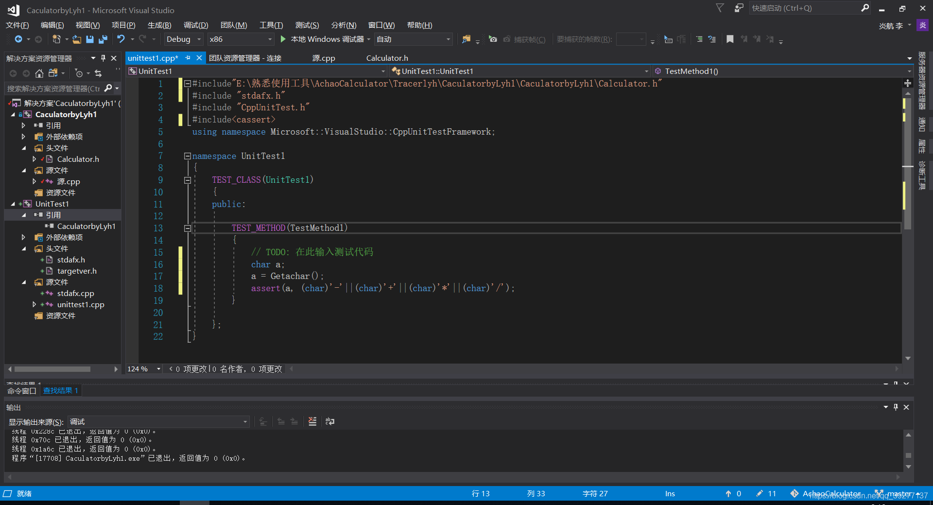Select stdafx.cpp in Solution Explorer
The image size is (933, 505).
point(75,293)
